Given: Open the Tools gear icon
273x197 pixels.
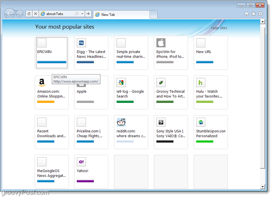Looking at the screenshot, I should [x=260, y=14].
